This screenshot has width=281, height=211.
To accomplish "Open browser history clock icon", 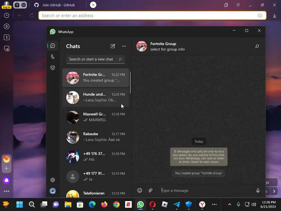I will [7, 15].
